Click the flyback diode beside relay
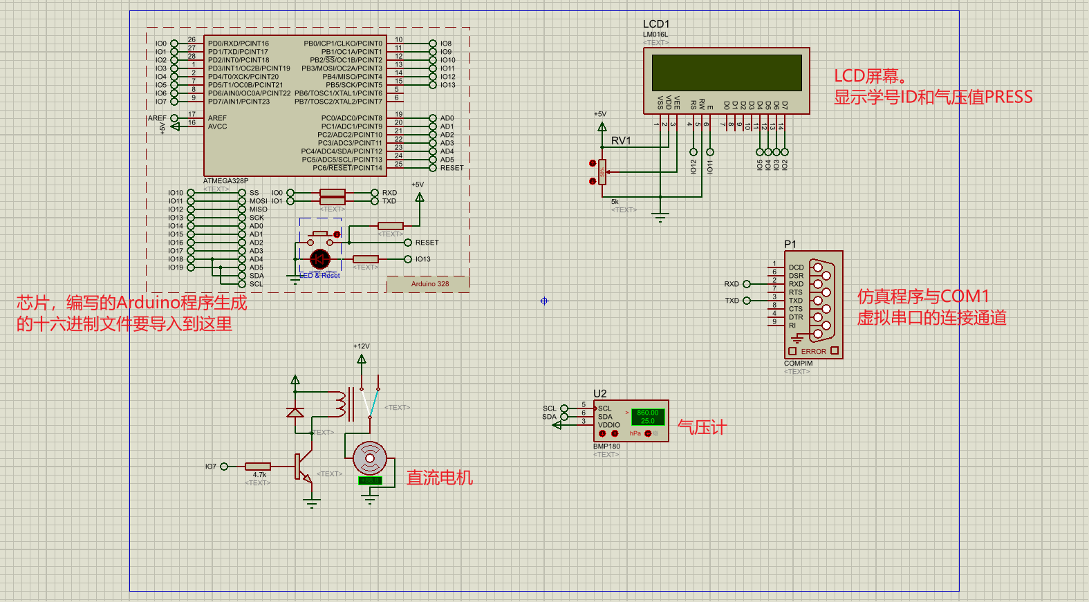This screenshot has height=602, width=1089. (x=295, y=412)
